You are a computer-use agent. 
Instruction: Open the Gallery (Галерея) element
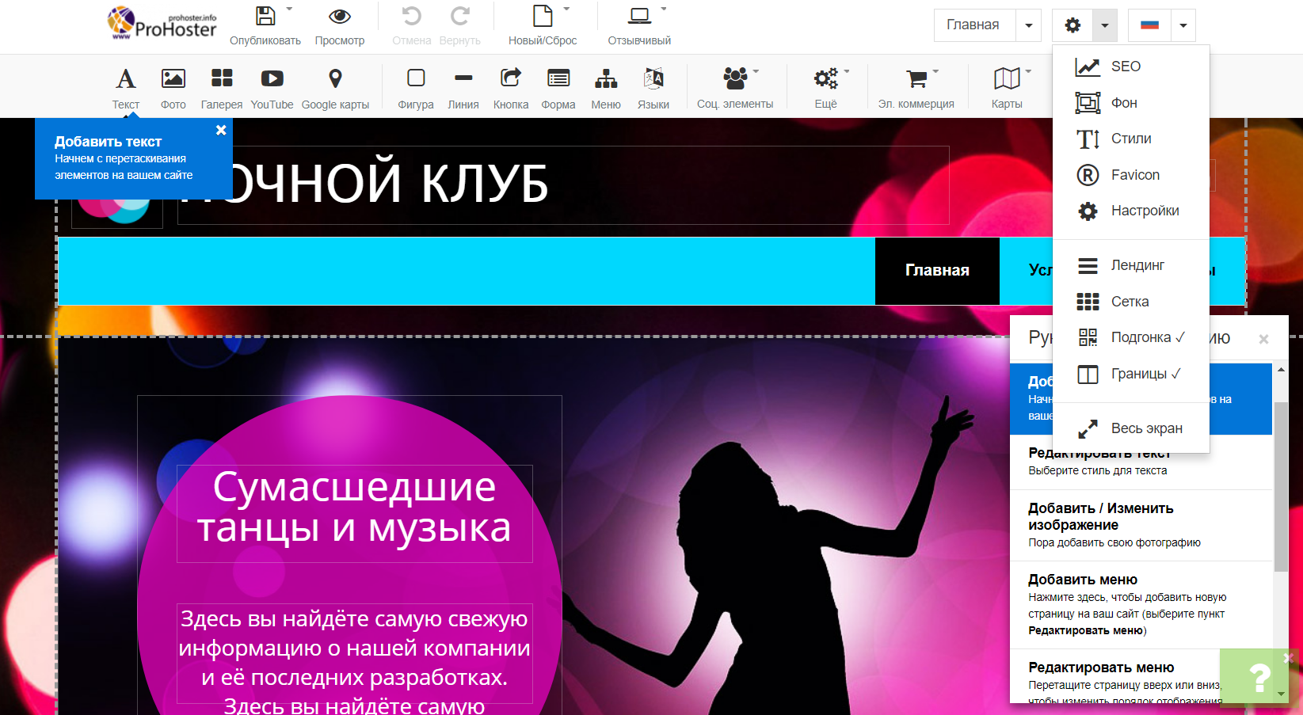tap(222, 87)
